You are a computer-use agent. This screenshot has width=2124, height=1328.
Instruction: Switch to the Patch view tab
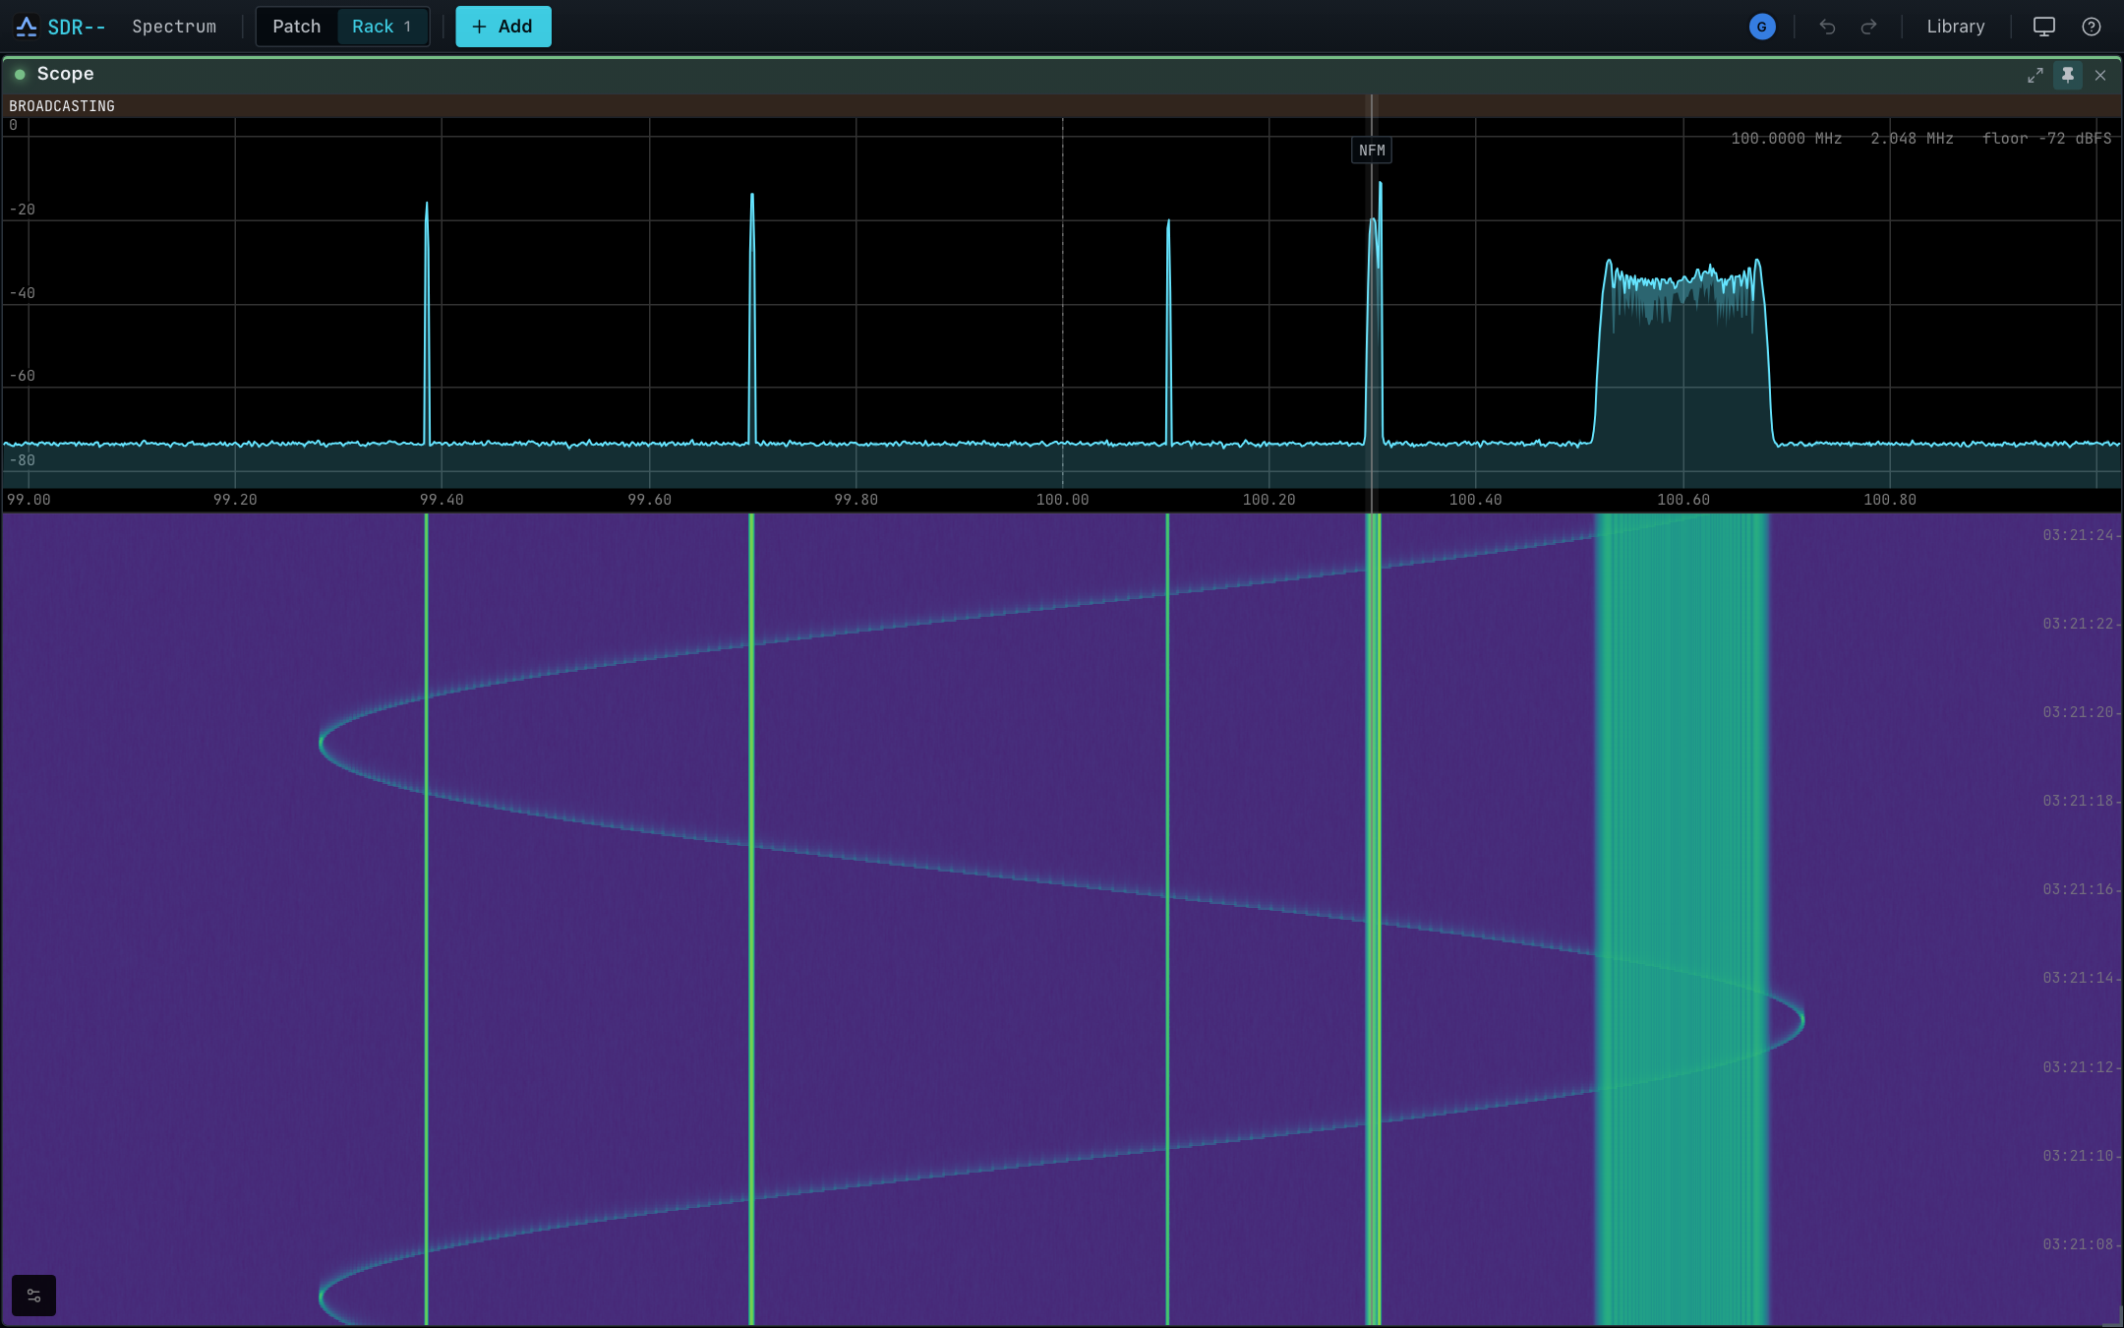[297, 27]
